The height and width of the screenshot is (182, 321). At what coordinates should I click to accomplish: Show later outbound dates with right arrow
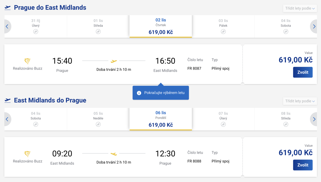314,26
